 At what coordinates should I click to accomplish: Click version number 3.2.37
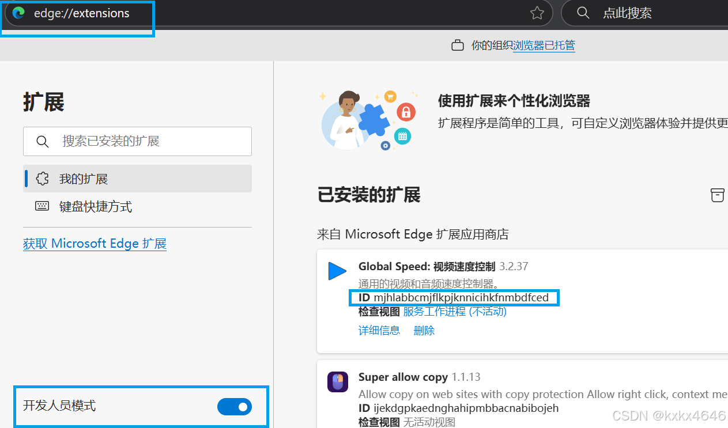point(514,267)
